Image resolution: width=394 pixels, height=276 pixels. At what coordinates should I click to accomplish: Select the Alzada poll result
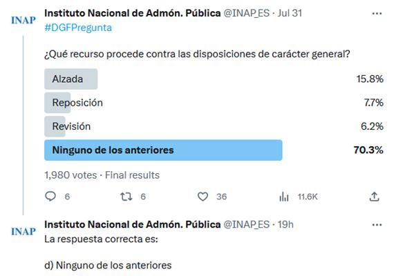(x=214, y=79)
